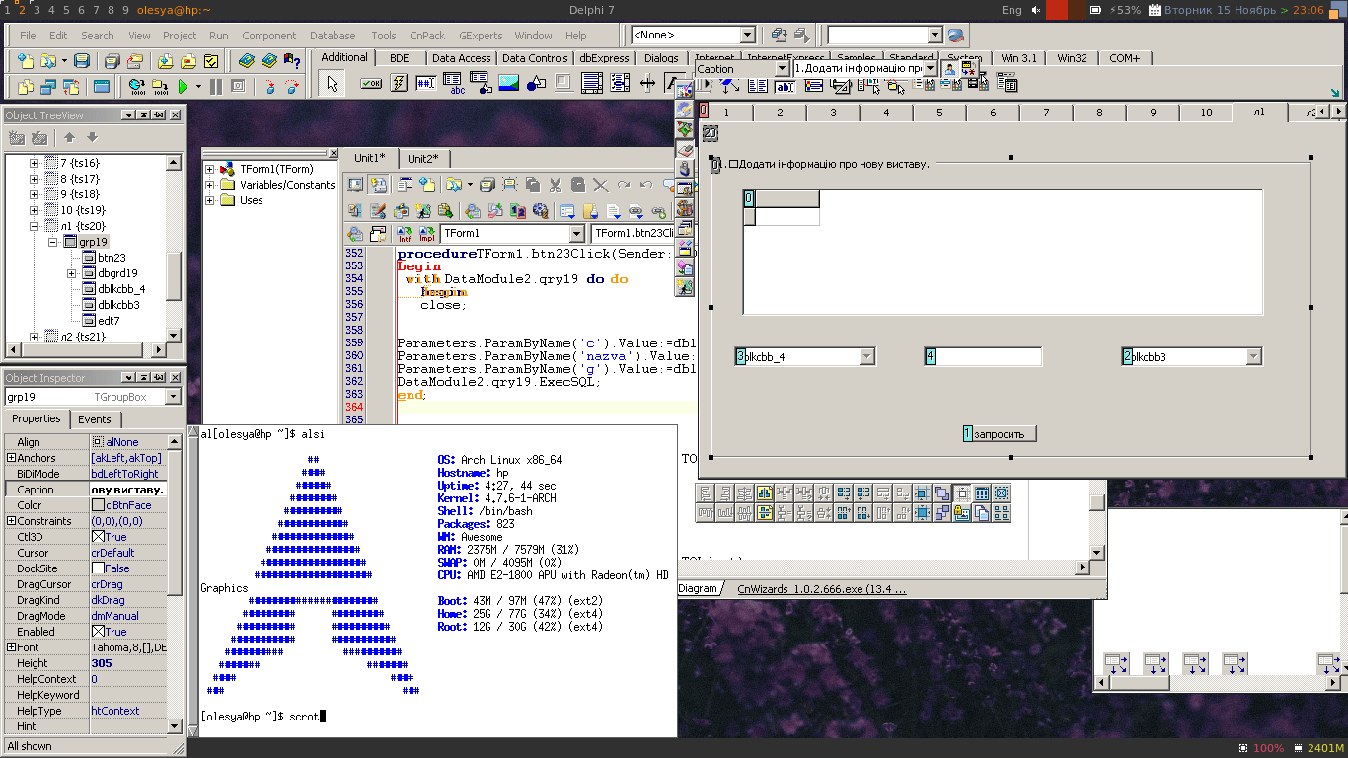
Task: Click the Pause program toolbar icon
Action: pos(216,87)
